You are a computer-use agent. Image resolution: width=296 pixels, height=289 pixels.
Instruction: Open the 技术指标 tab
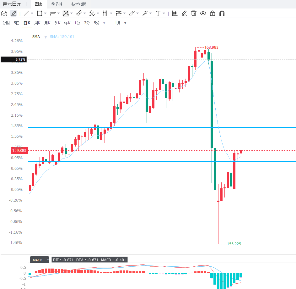pos(79,4)
